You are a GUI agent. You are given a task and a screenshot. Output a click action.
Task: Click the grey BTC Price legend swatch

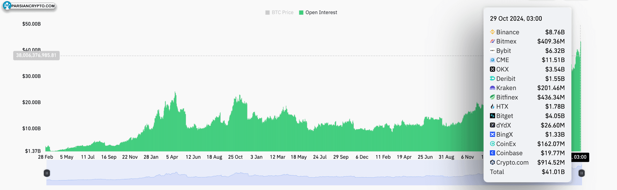pos(267,12)
